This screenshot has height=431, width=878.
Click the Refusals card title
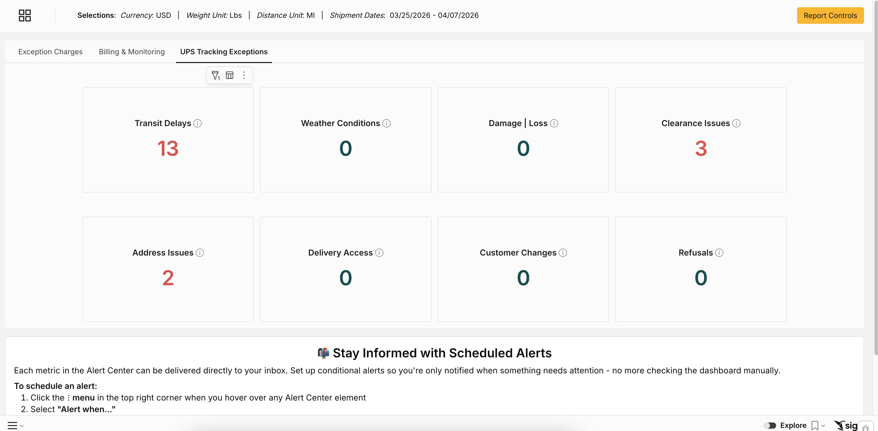pos(695,253)
